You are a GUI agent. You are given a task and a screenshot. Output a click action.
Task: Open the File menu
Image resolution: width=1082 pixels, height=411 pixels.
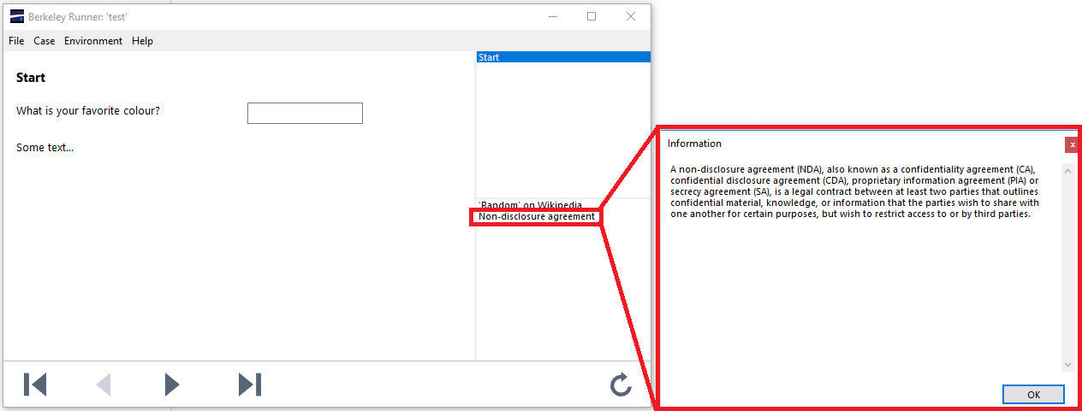click(16, 41)
